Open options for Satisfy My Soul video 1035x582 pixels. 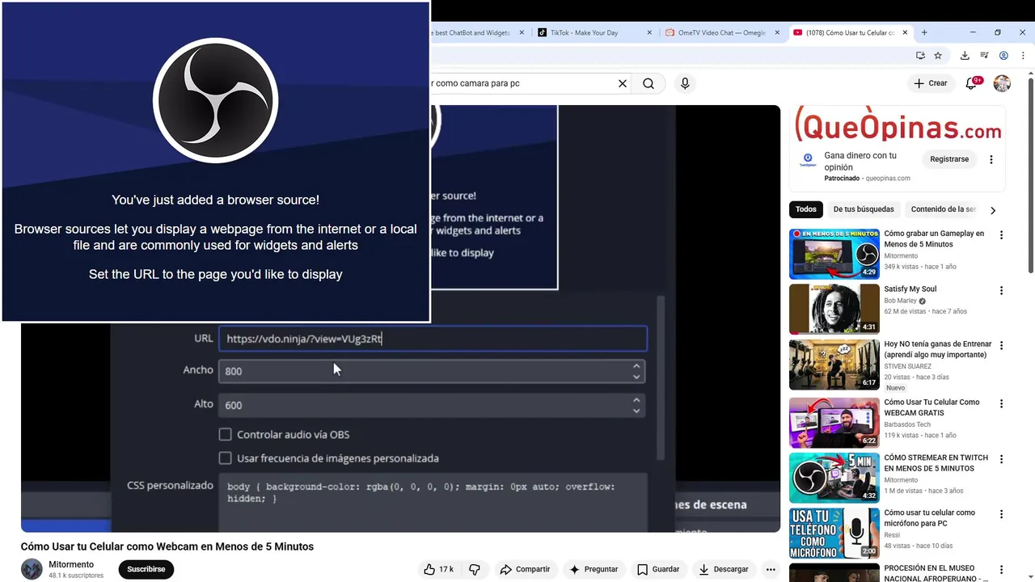[1001, 290]
